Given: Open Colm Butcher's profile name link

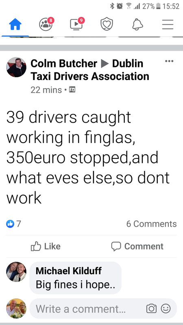Looking at the screenshot, I should pos(64,63).
